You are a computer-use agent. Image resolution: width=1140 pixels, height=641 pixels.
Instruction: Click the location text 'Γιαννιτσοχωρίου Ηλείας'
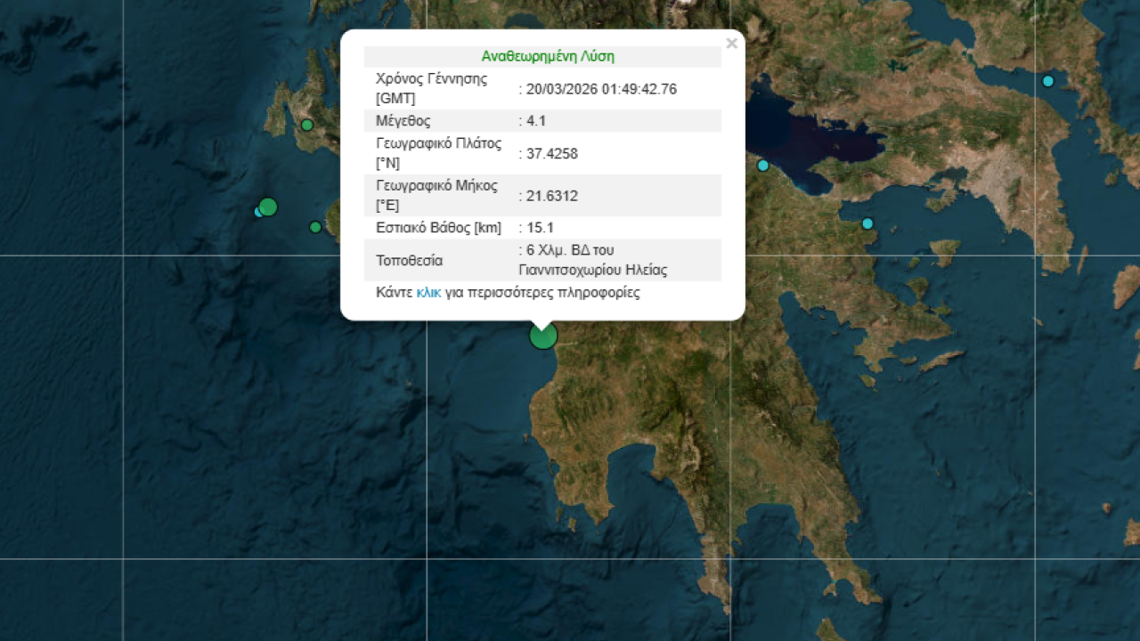coord(592,270)
